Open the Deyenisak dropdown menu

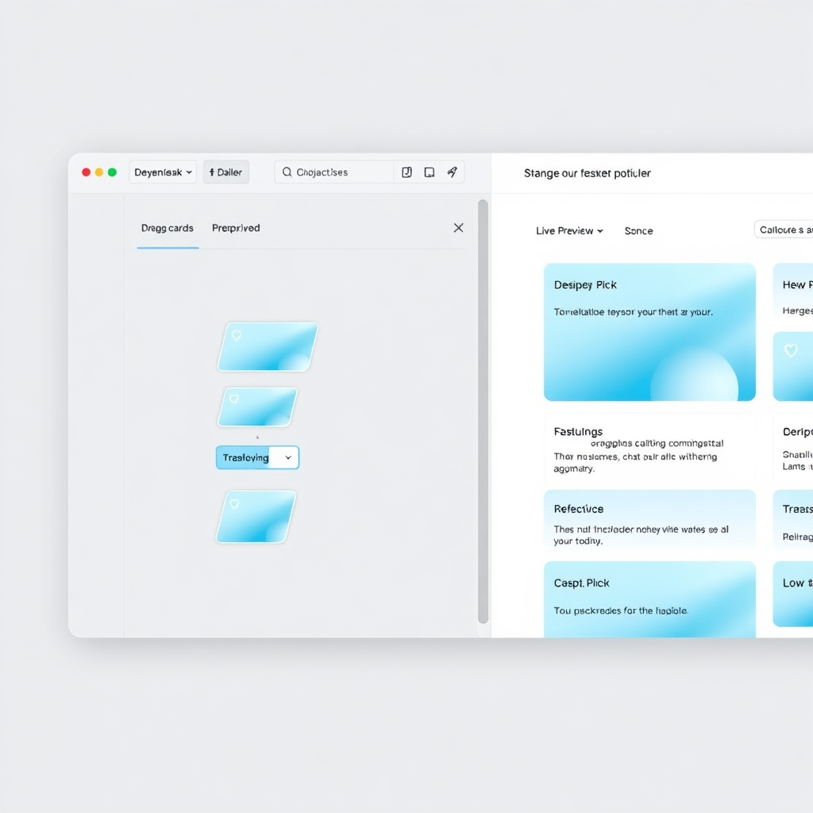point(162,171)
